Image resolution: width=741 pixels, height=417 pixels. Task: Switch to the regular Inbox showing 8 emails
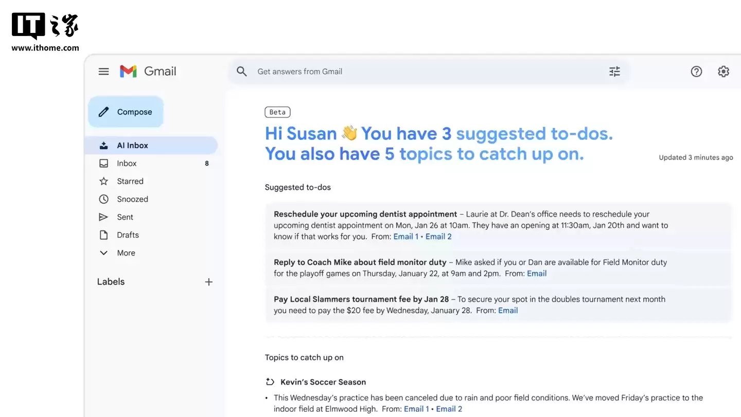coord(126,163)
